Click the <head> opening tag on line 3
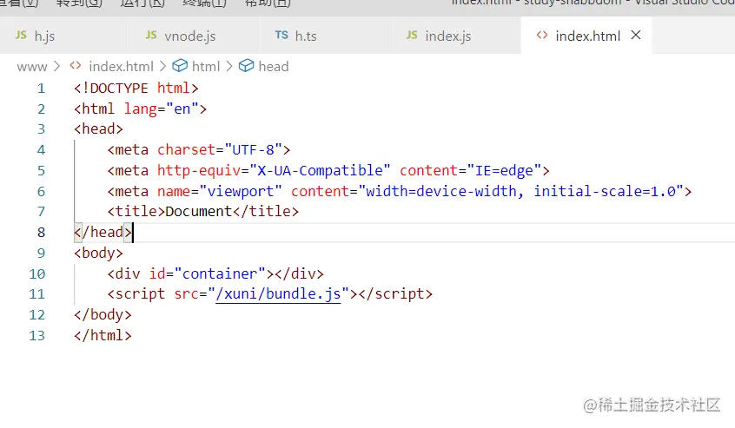Image resolution: width=735 pixels, height=428 pixels. point(98,129)
